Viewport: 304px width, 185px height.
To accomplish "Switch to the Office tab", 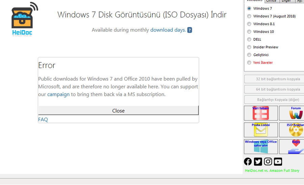I will pyautogui.click(x=272, y=1).
